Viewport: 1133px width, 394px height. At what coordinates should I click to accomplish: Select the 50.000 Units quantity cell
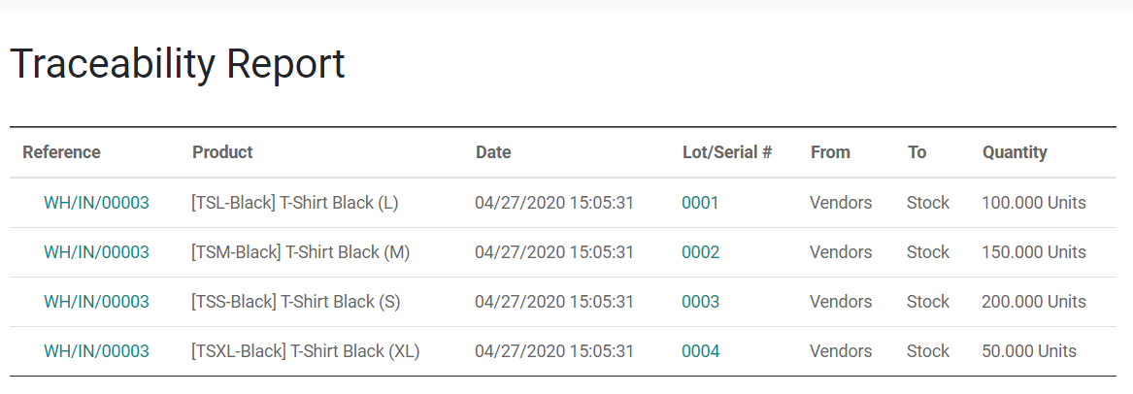pyautogui.click(x=1029, y=351)
